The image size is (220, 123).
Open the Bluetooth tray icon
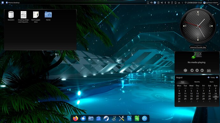coord(165,3)
